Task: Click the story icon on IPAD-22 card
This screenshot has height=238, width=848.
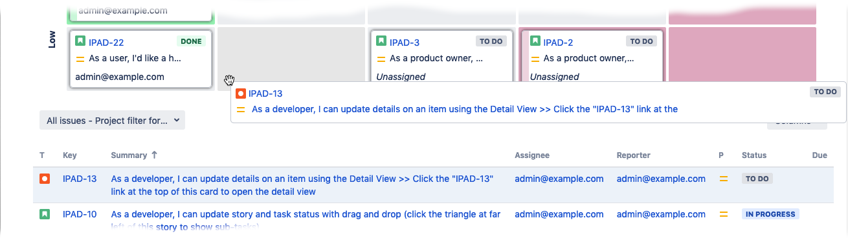Action: 81,42
